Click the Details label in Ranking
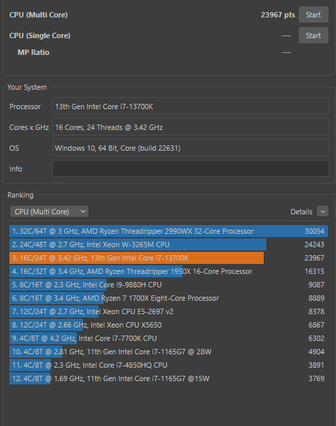This screenshot has width=336, height=426. point(301,212)
